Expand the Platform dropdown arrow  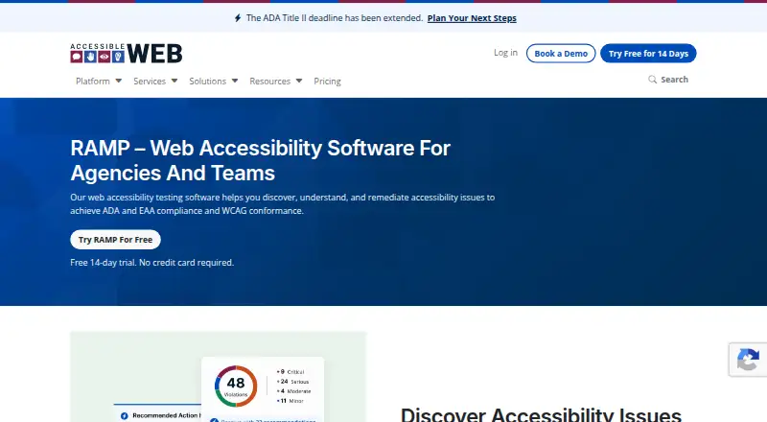point(118,81)
